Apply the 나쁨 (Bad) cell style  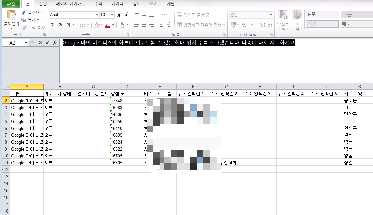coord(356,15)
